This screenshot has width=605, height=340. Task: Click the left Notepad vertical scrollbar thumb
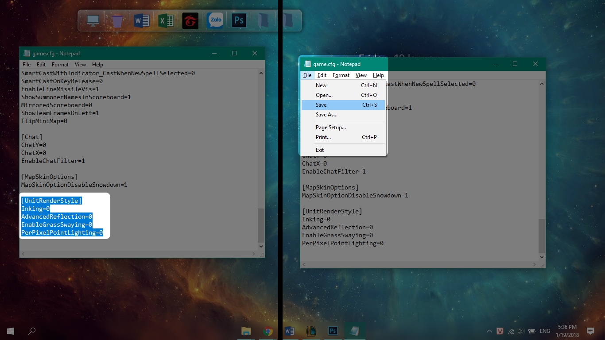pyautogui.click(x=261, y=225)
